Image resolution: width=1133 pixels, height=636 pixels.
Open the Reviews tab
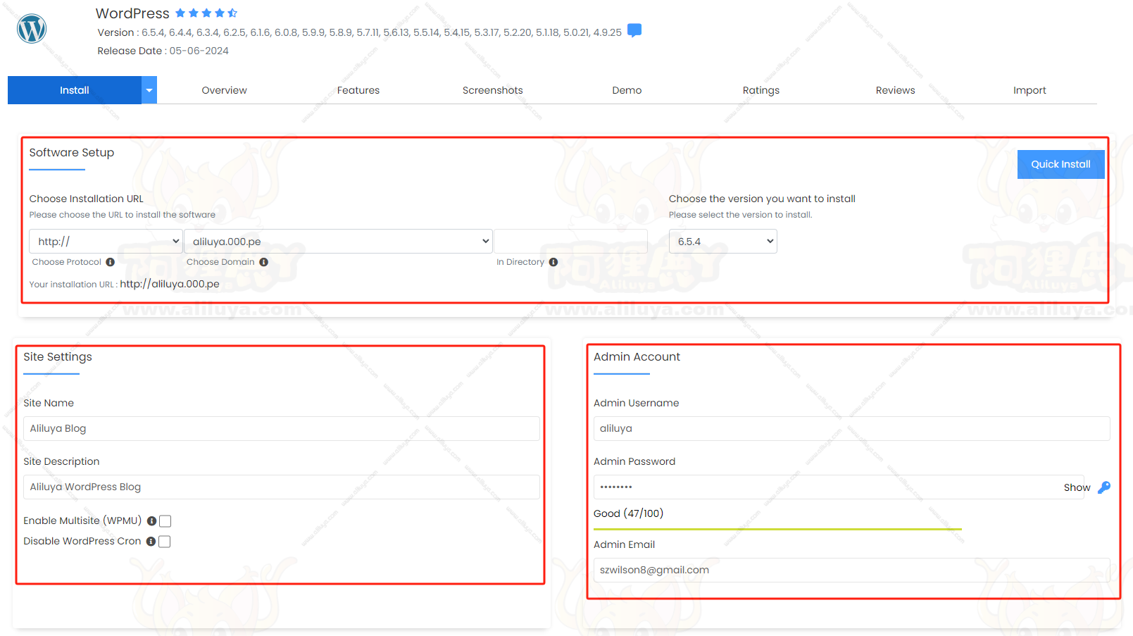coord(896,90)
